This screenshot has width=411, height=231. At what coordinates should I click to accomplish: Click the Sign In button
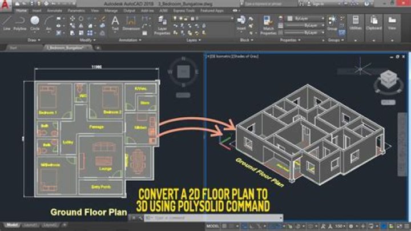pyautogui.click(x=316, y=4)
